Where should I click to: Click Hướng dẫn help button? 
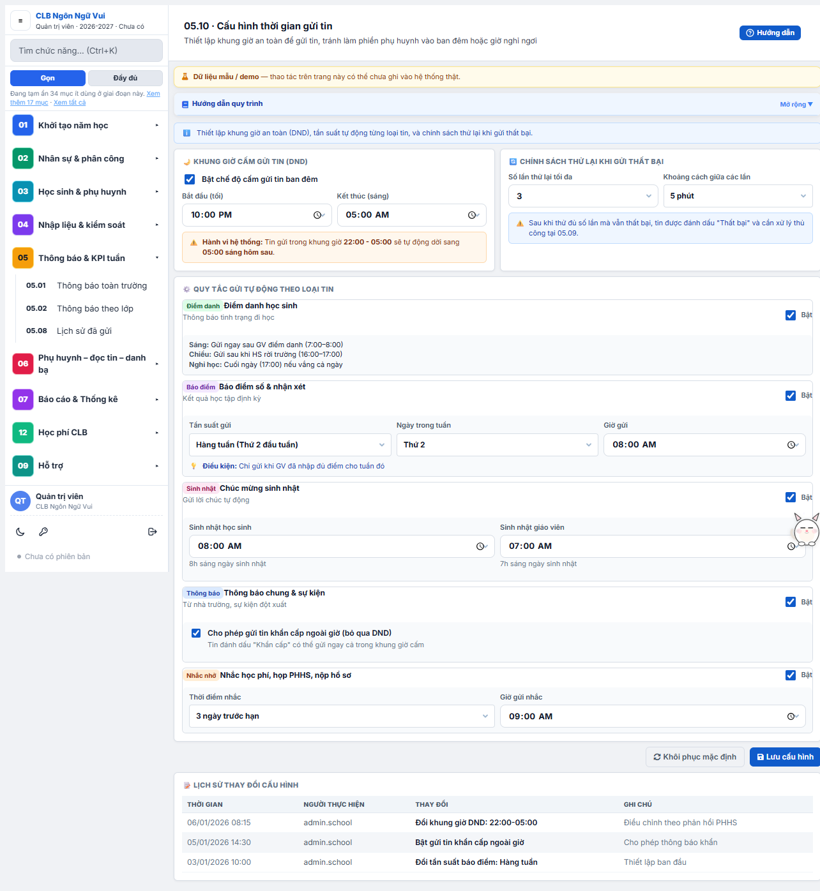770,33
